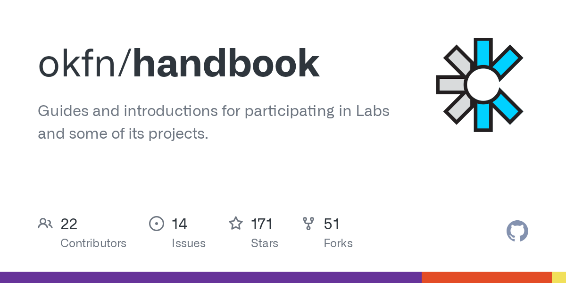
Task: Click the Forks label
Action: (x=338, y=243)
